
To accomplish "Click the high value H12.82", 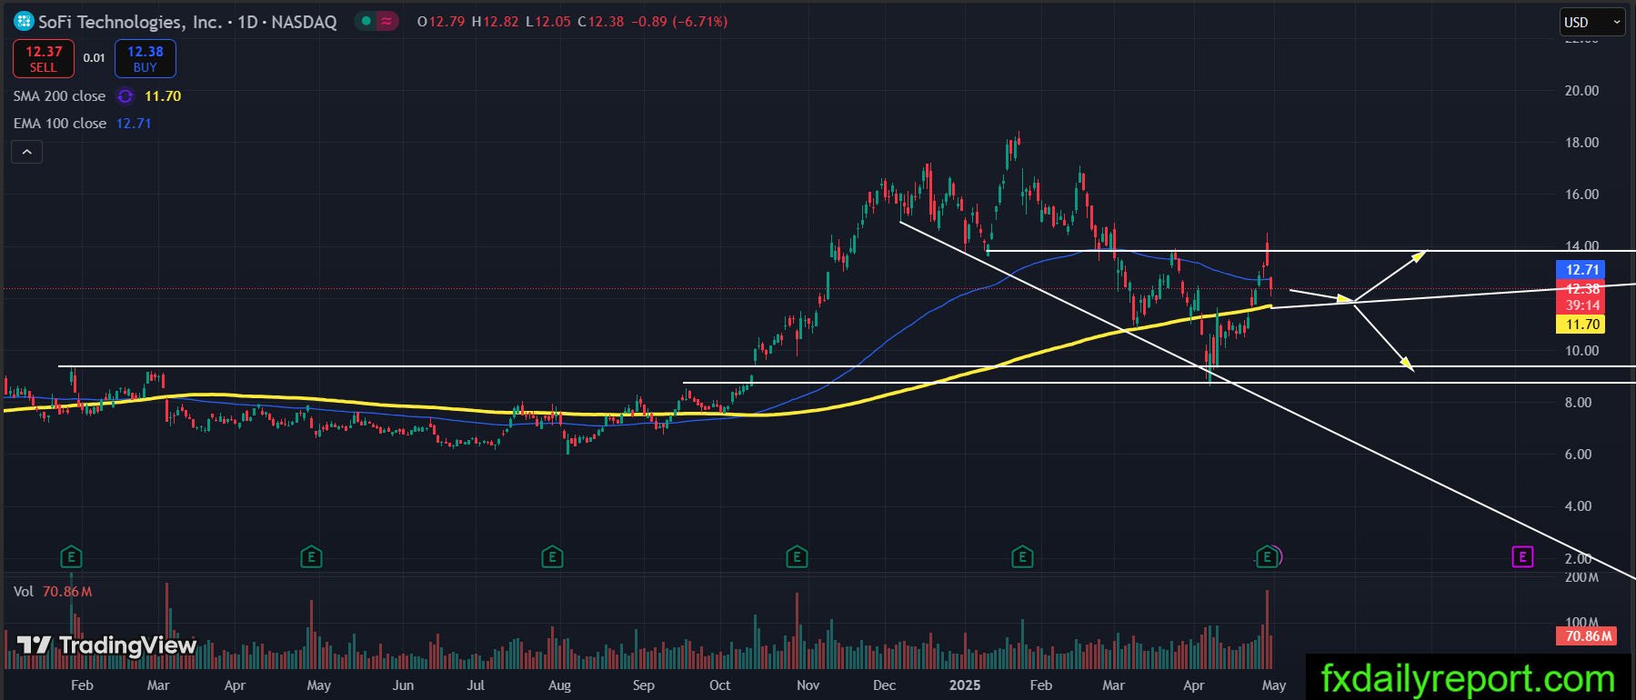I will coord(496,22).
